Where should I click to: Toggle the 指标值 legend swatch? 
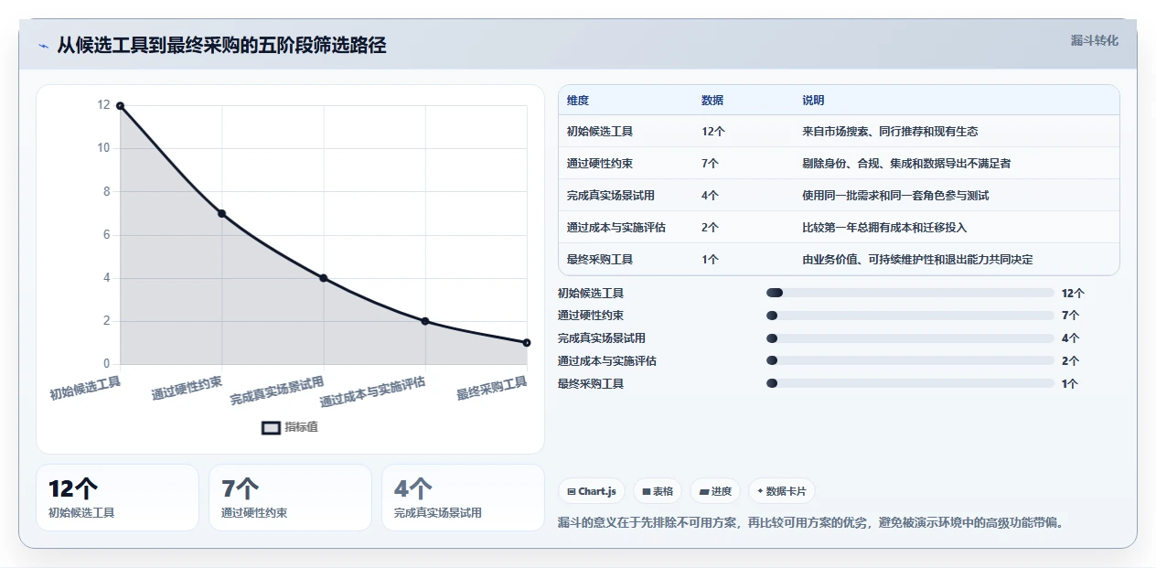pyautogui.click(x=272, y=427)
